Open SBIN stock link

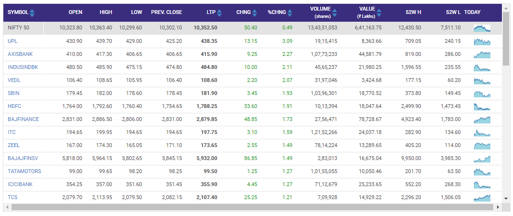click(x=13, y=93)
